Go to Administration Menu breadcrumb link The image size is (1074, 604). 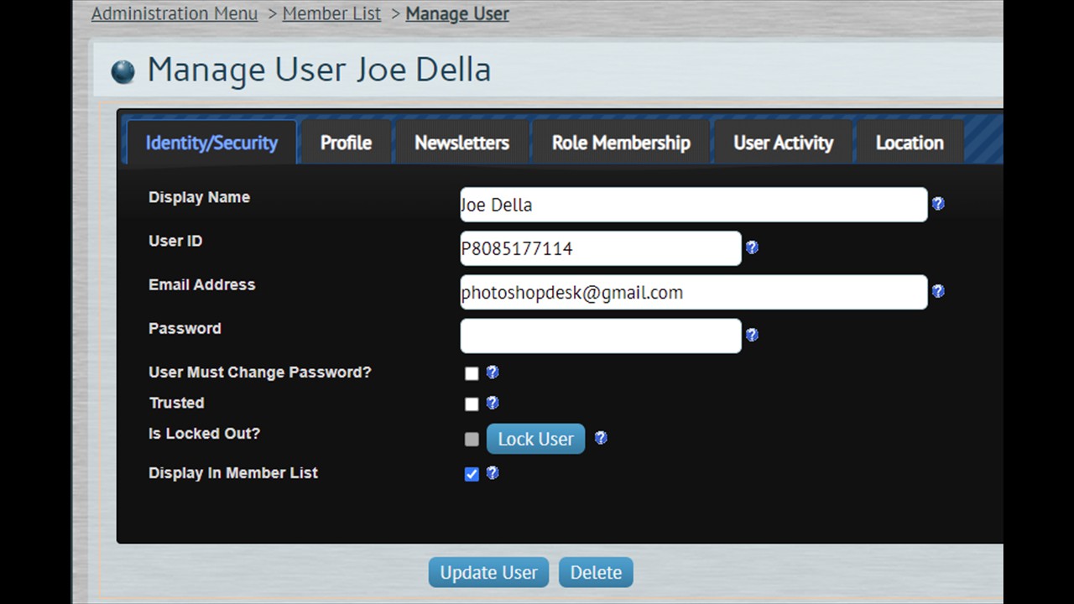click(175, 13)
